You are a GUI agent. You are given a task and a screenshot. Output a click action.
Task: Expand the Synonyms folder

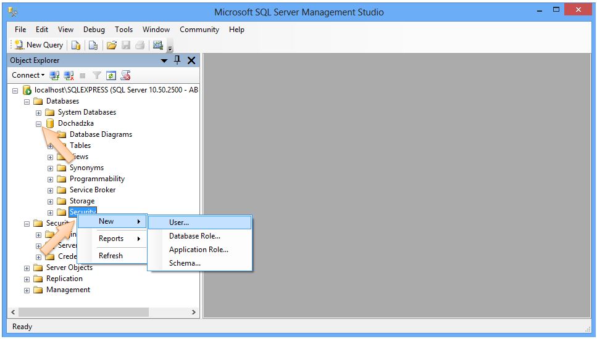50,168
